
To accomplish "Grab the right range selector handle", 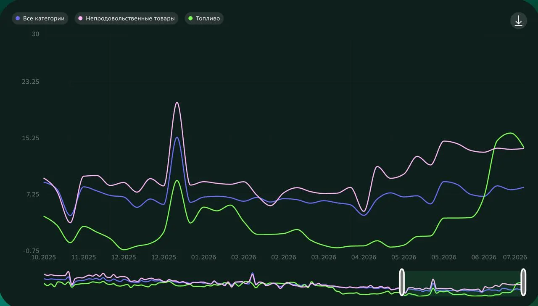I will pos(523,282).
